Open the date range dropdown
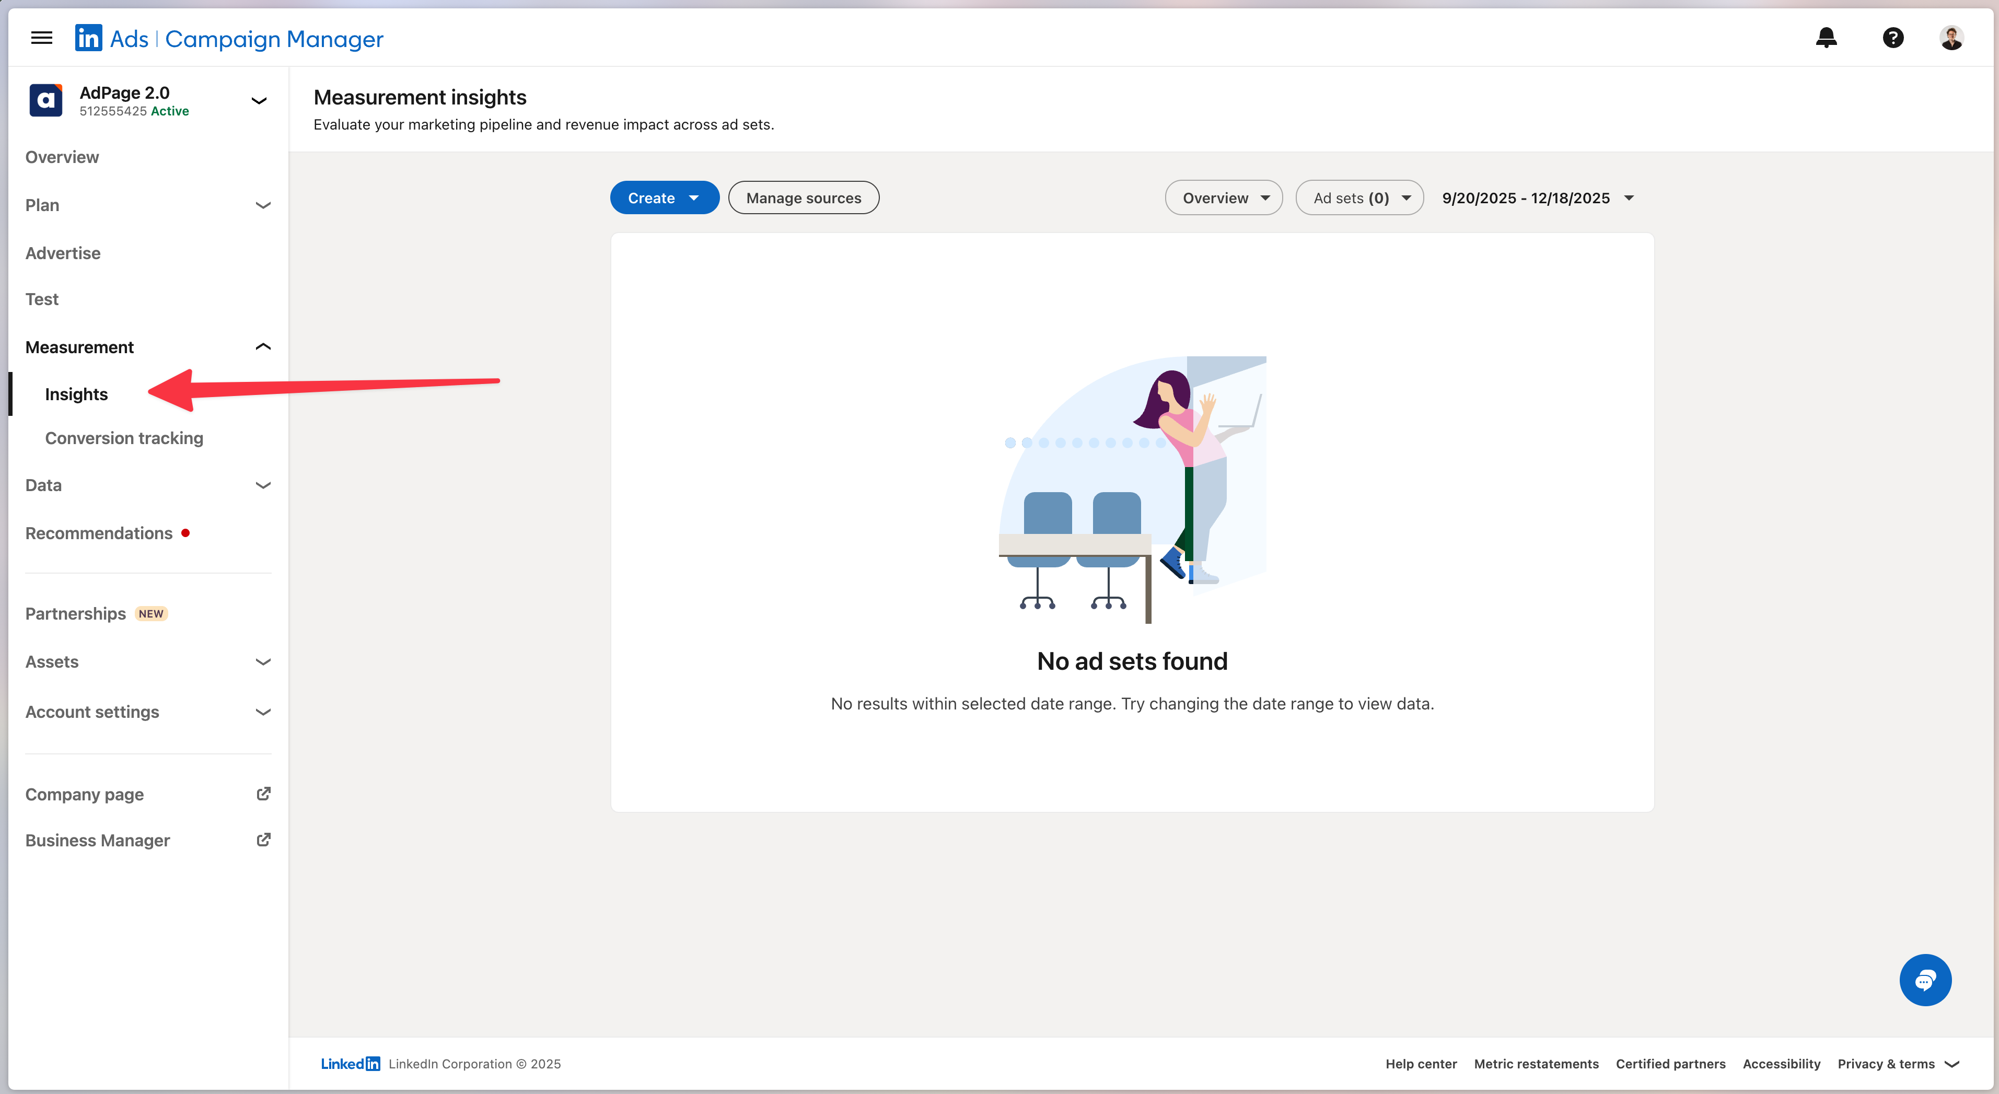This screenshot has width=1999, height=1094. point(1537,198)
